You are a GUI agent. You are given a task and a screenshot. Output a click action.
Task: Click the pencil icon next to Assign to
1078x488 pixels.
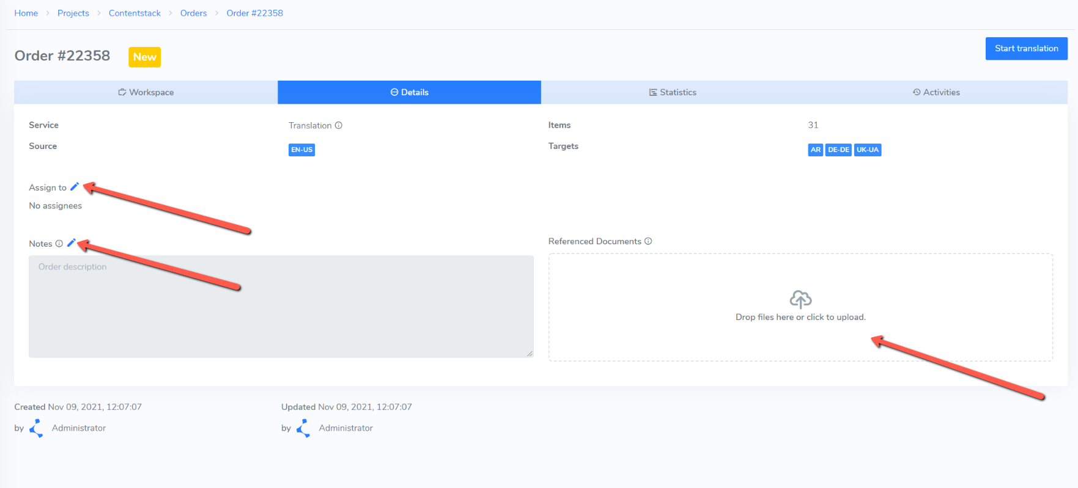click(75, 187)
